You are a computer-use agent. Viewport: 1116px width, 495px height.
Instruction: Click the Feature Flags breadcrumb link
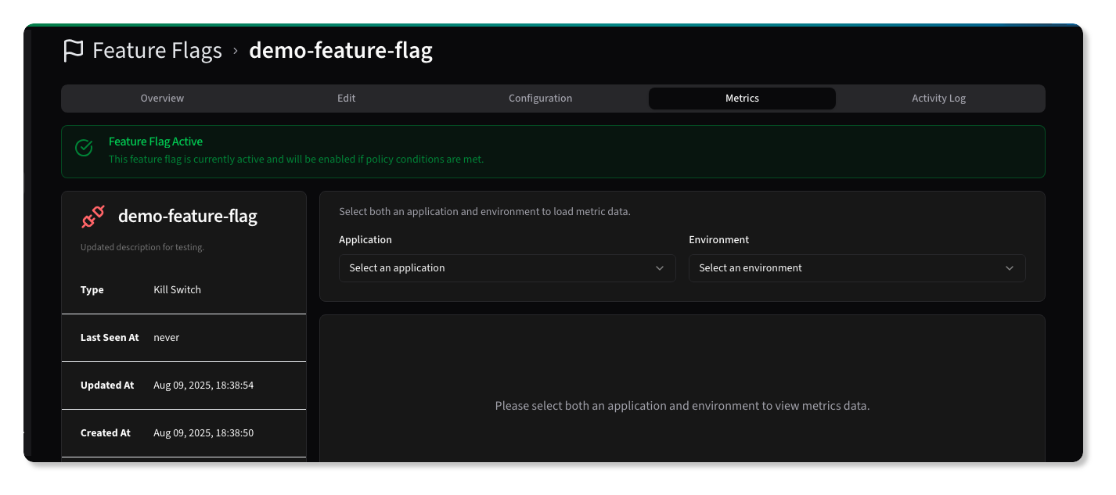coord(157,50)
